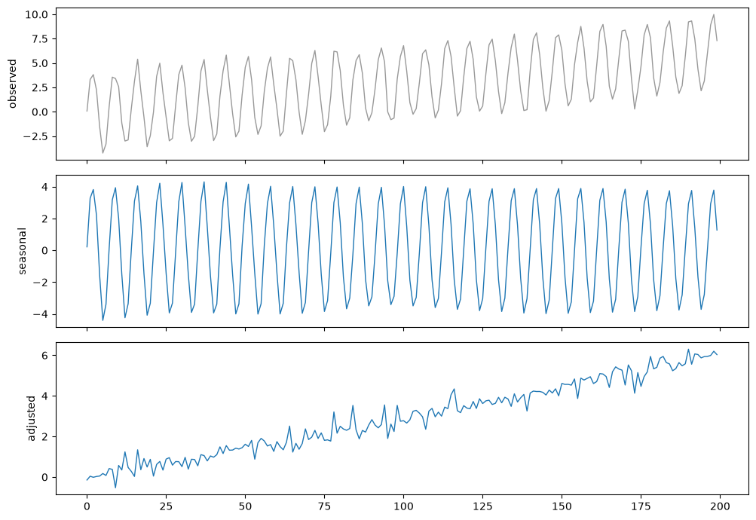Click the "125" x-axis tick label

(482, 506)
